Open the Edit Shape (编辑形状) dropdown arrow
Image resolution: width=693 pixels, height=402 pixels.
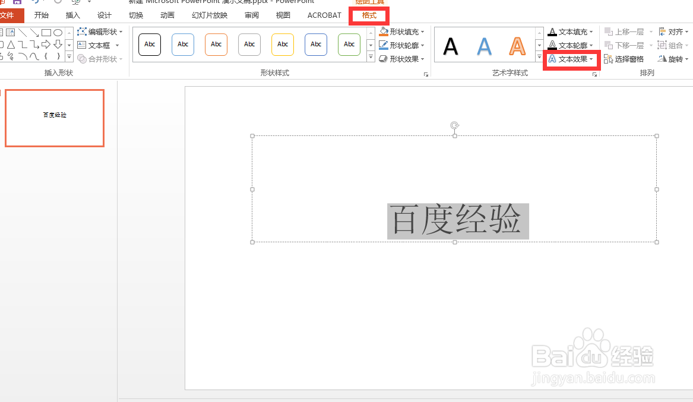(x=121, y=32)
